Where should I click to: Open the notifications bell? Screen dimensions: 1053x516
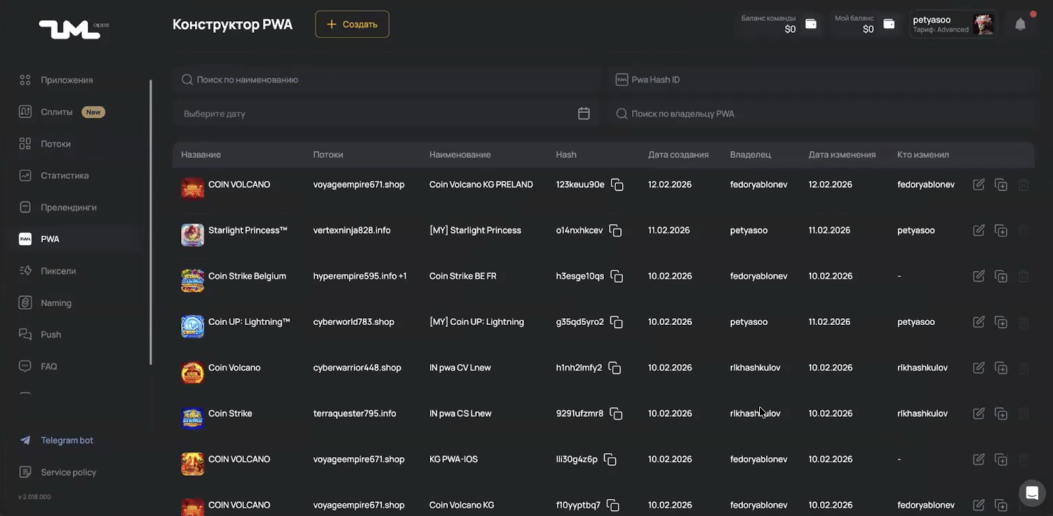click(1020, 25)
